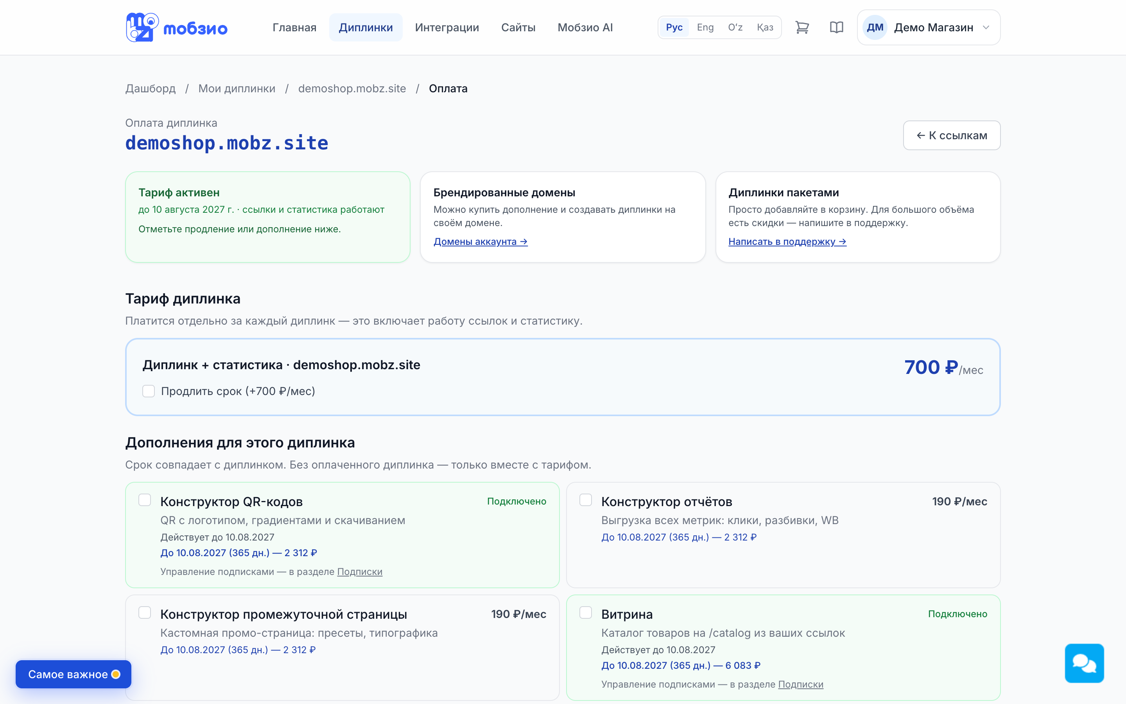Click the Тариф активен status title
Image resolution: width=1126 pixels, height=704 pixels.
point(179,192)
